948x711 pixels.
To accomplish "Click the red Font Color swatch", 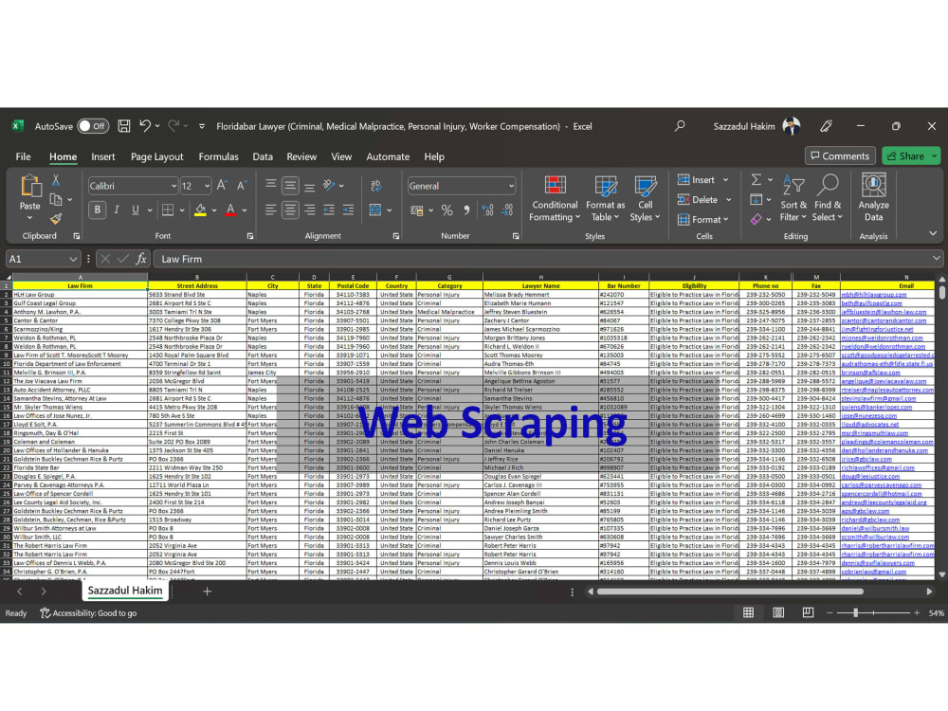I will tap(230, 210).
